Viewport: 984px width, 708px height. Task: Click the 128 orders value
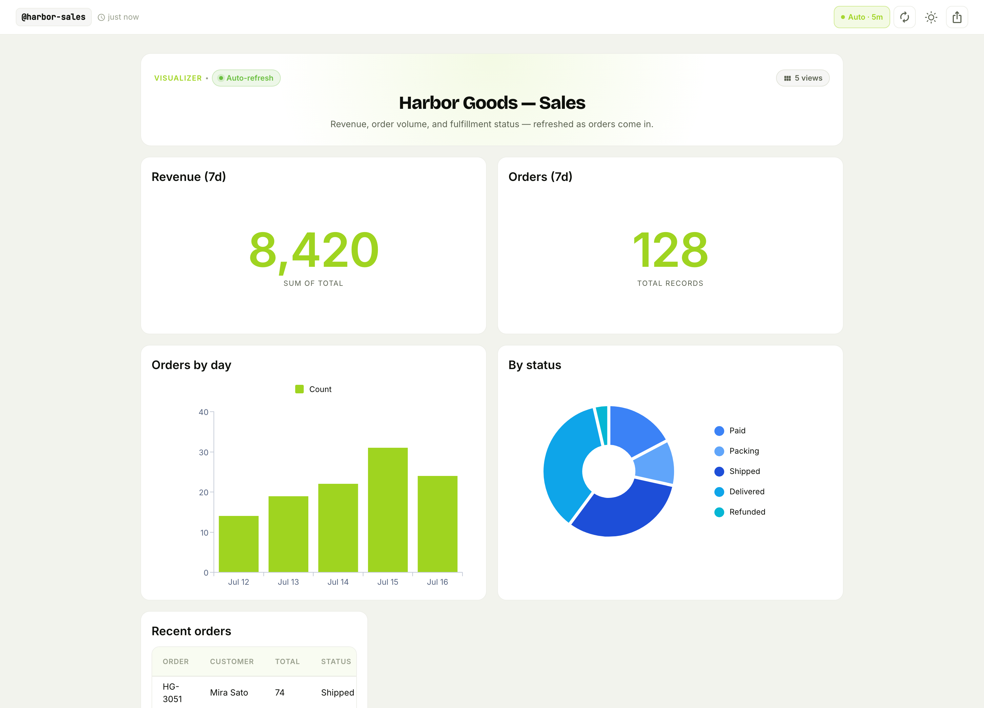click(x=670, y=249)
